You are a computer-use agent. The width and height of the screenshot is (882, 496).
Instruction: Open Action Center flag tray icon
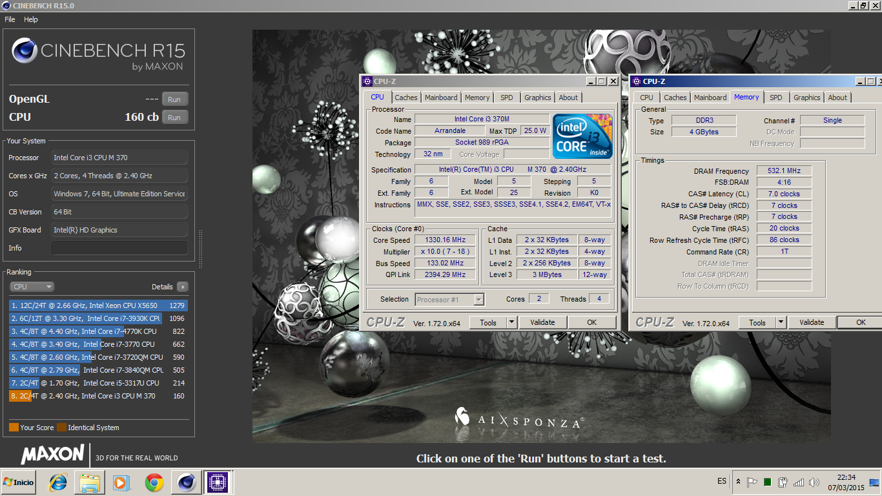pyautogui.click(x=752, y=482)
